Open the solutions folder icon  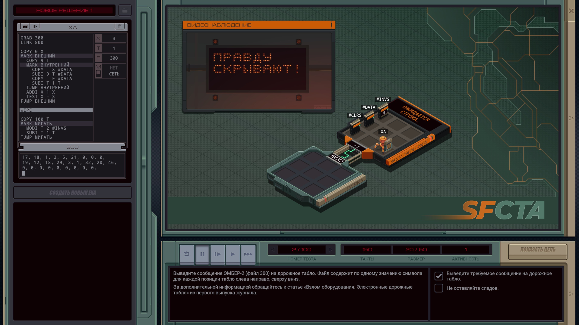(125, 11)
